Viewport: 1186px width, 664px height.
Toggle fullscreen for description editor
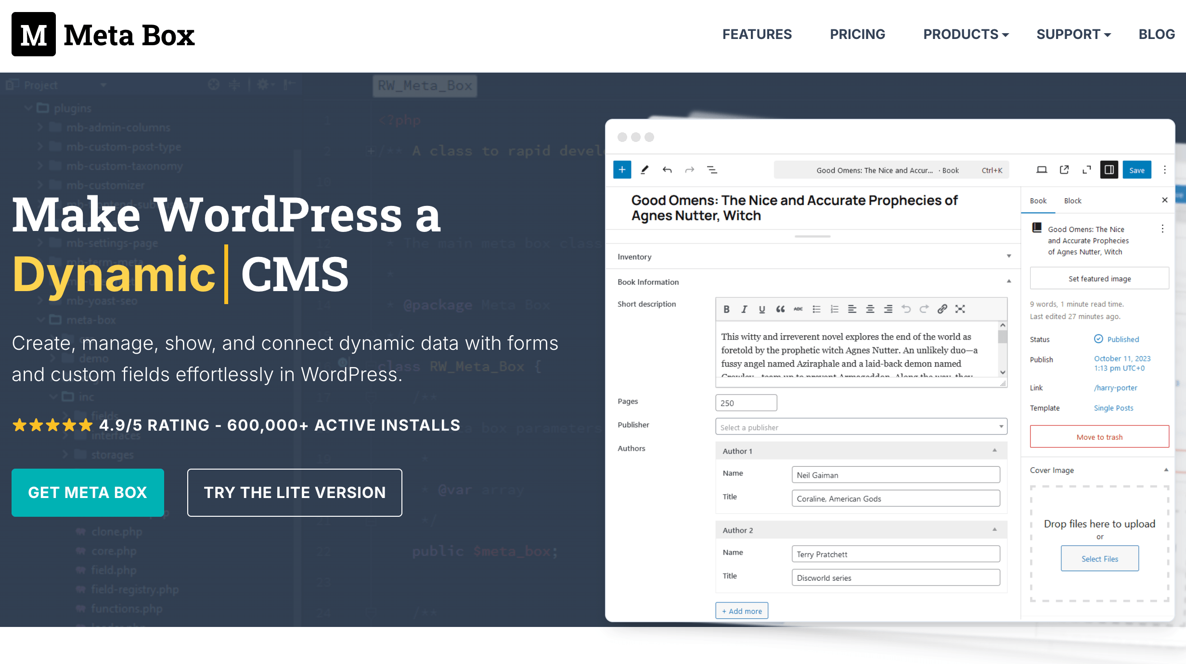(x=960, y=309)
